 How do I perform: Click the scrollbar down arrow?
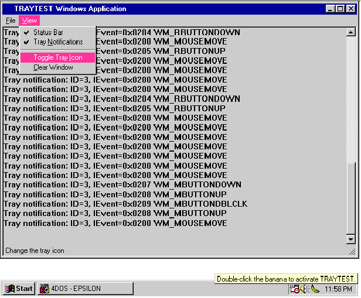(x=350, y=239)
